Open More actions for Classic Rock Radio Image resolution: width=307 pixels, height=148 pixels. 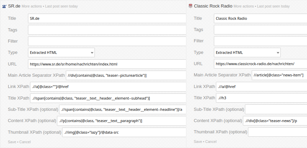pos(244,6)
